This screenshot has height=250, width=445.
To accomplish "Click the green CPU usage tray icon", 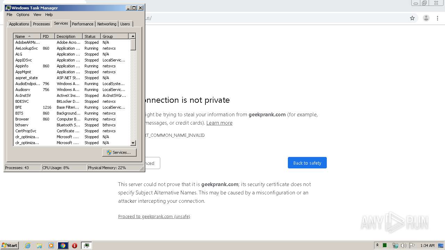I will point(385,245).
